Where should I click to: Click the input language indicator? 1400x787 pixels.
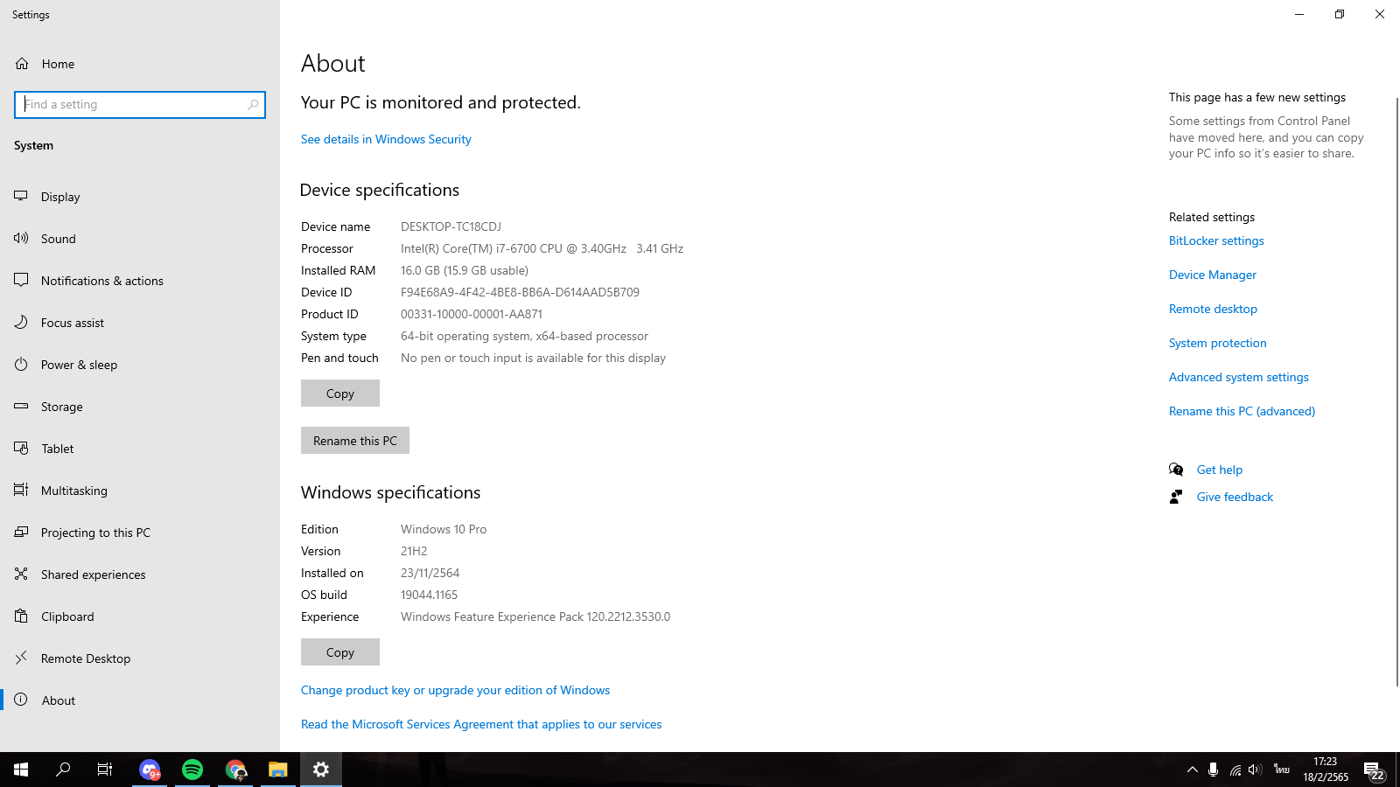(x=1282, y=770)
